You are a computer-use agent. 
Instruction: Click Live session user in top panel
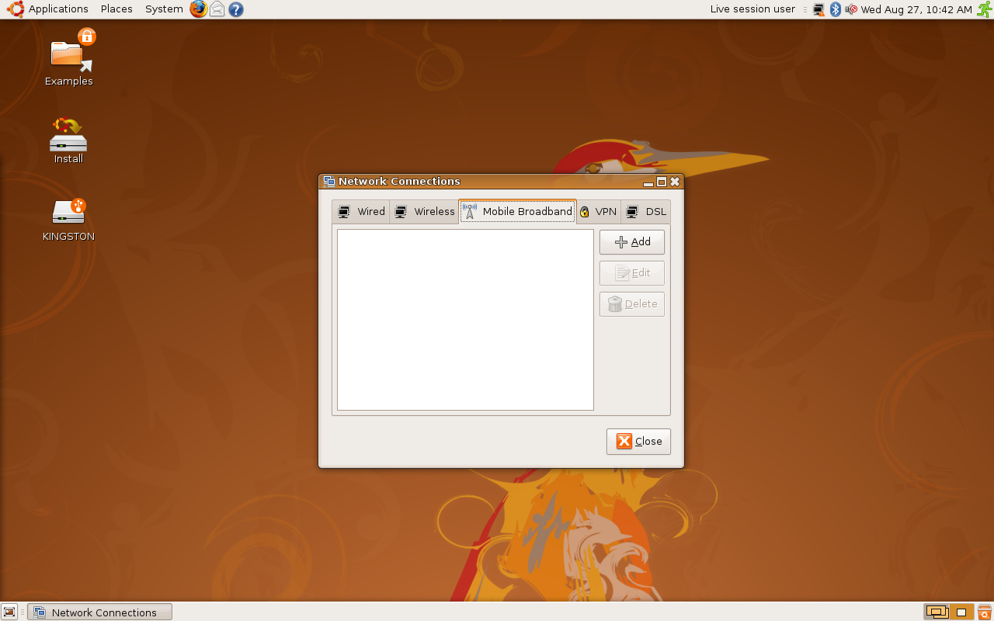click(x=752, y=9)
